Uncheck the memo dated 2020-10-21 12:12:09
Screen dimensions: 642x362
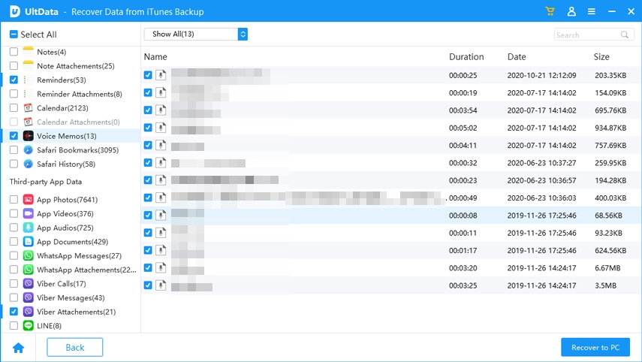(x=148, y=75)
